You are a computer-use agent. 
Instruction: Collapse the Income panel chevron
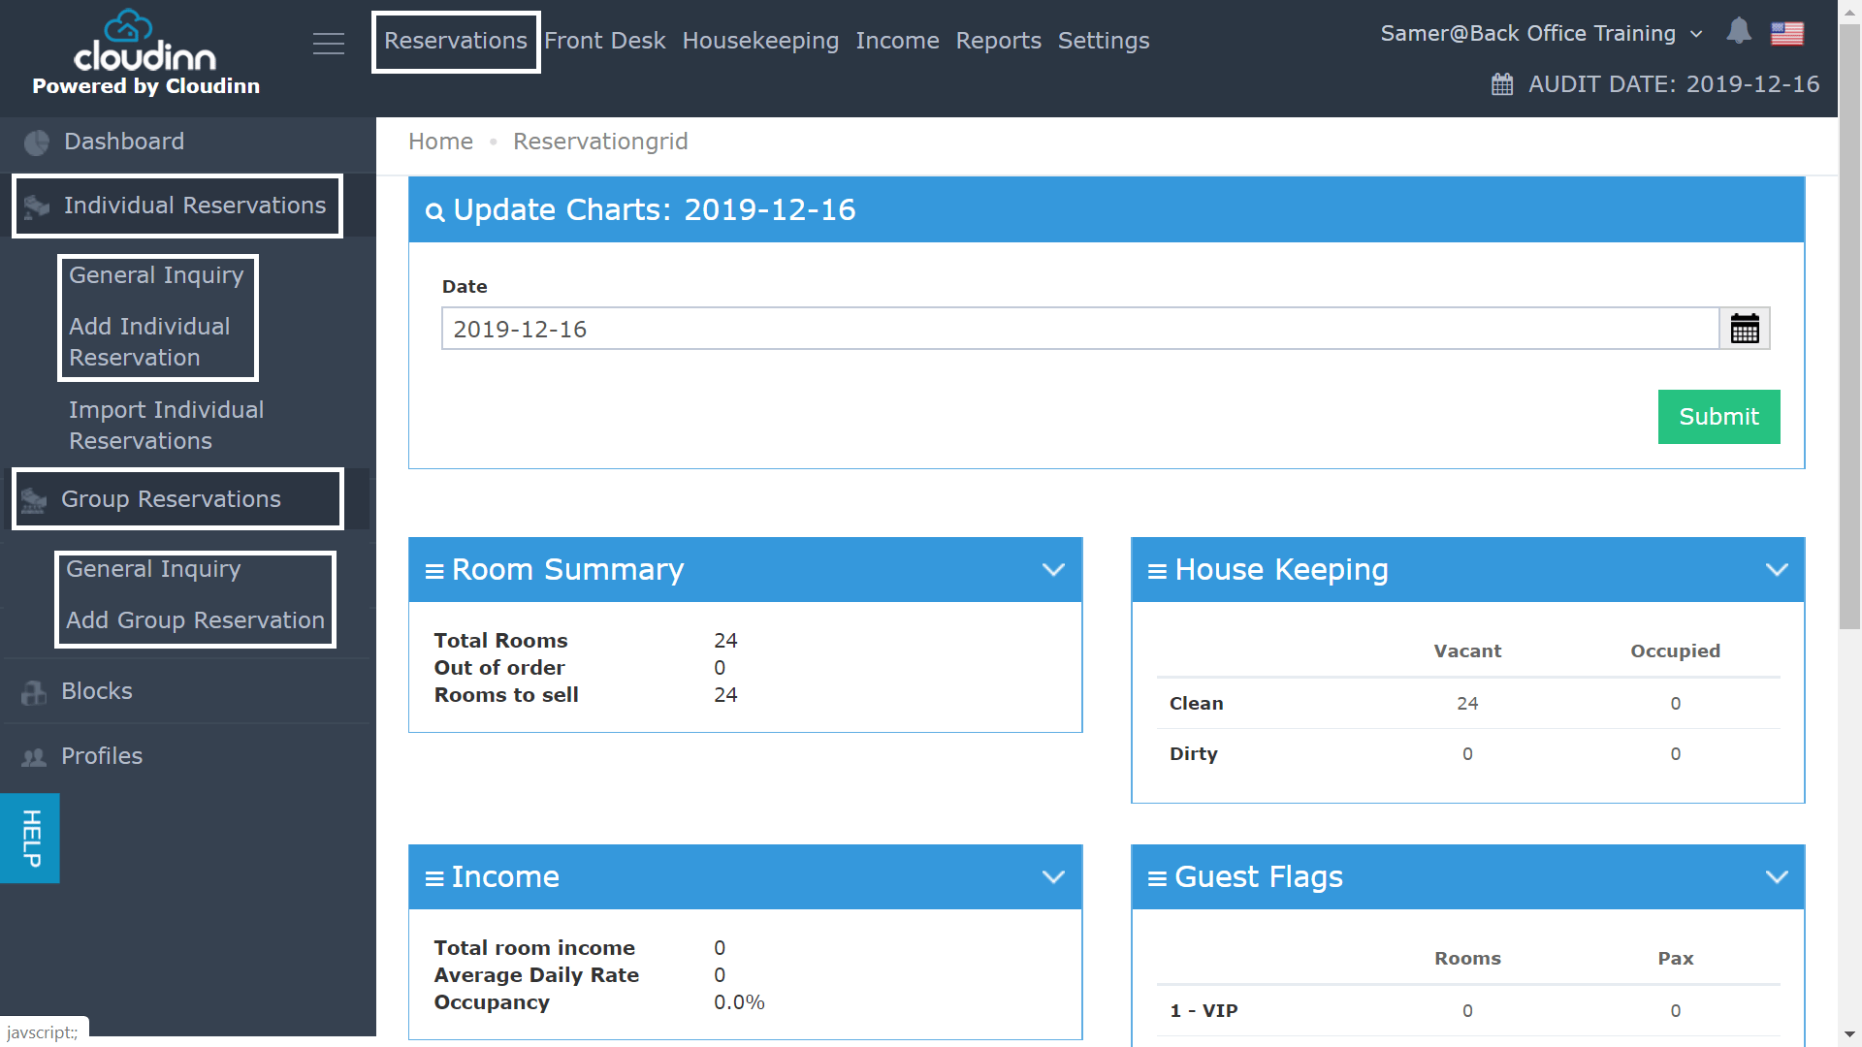(x=1053, y=877)
